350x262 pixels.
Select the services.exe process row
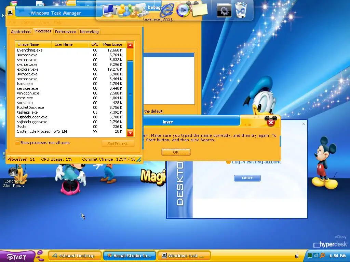pos(70,88)
